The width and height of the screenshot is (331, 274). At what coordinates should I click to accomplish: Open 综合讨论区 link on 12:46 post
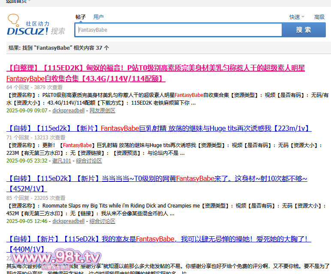(102, 221)
